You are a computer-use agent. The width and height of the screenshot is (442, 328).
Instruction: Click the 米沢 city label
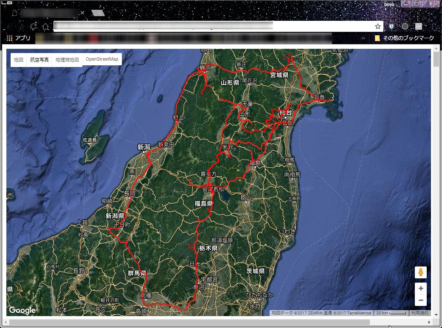pyautogui.click(x=228, y=147)
